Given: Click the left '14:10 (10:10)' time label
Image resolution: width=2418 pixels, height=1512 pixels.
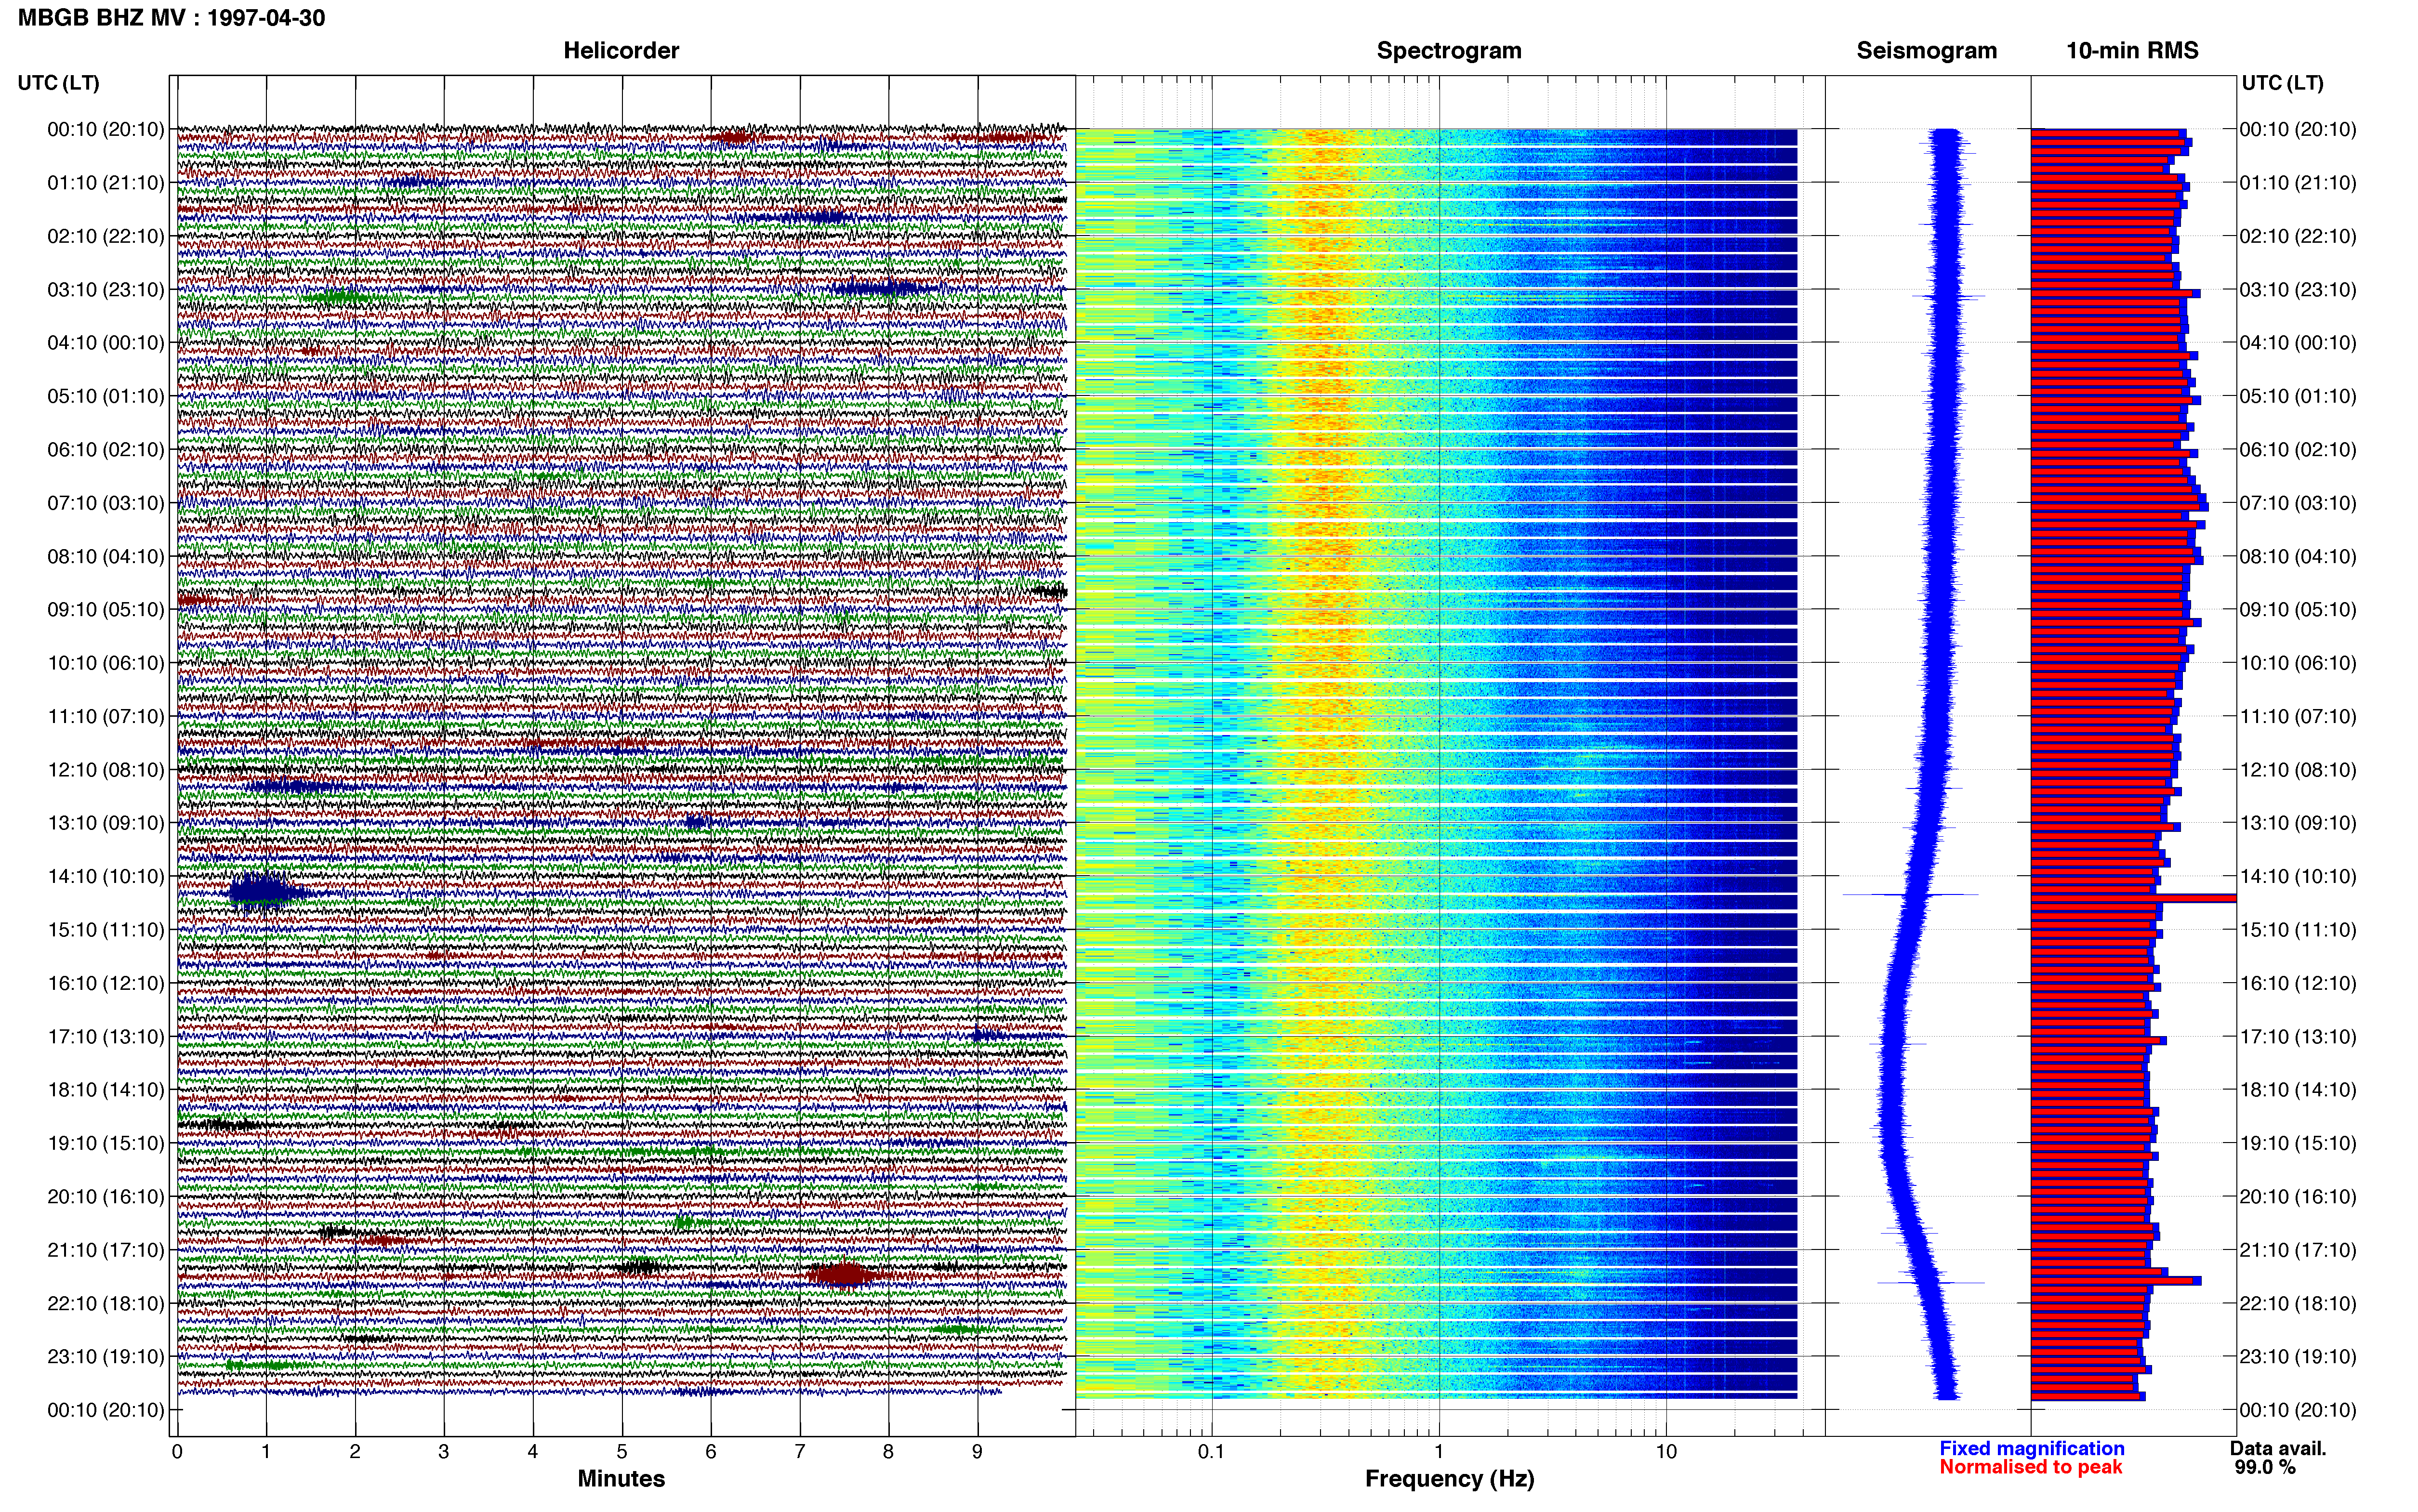Looking at the screenshot, I should [106, 877].
